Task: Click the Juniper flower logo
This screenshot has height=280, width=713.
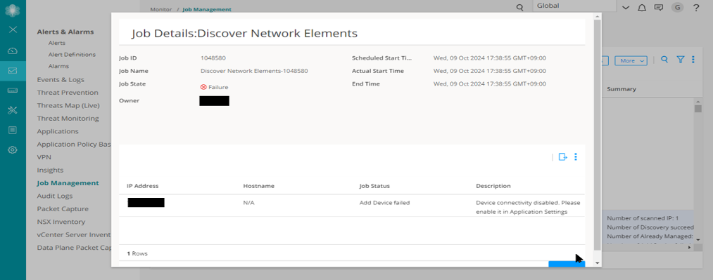Action: 13,10
